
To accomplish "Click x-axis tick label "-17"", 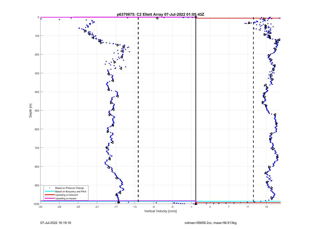I will tap(116, 207).
